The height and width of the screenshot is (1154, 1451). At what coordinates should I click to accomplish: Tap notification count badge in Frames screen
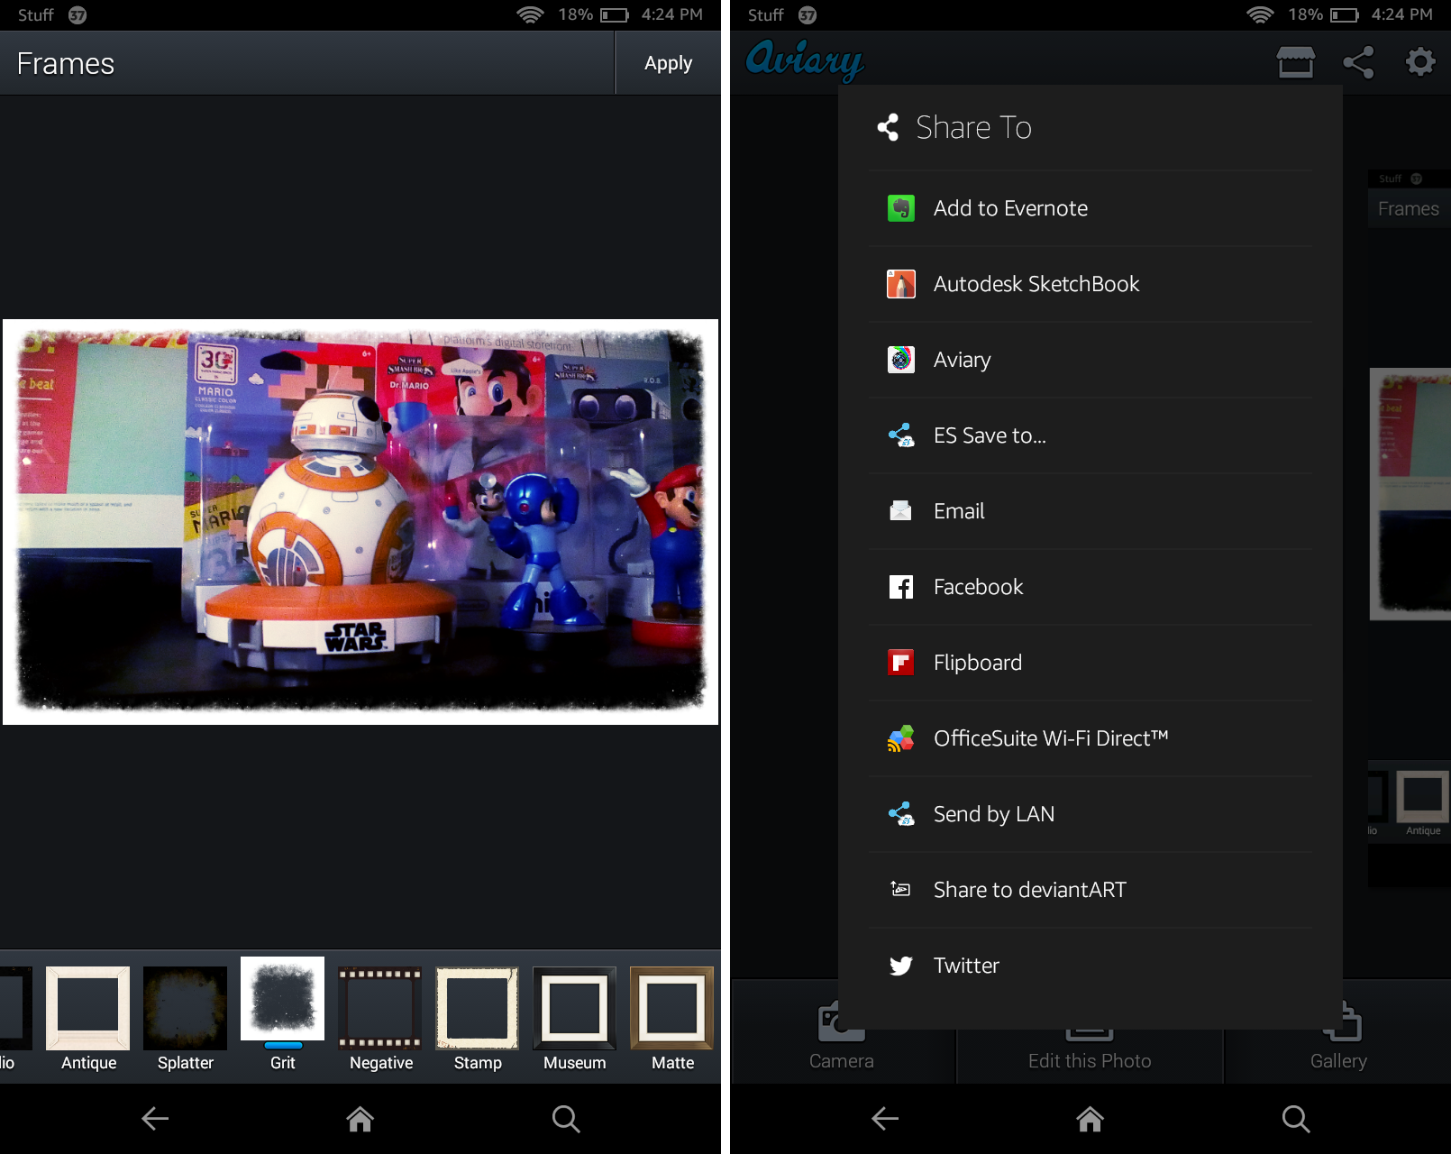click(78, 14)
